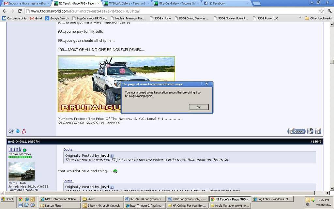
Task: Click the taskbar clock showing 2:27 PM
Action: coord(324,200)
